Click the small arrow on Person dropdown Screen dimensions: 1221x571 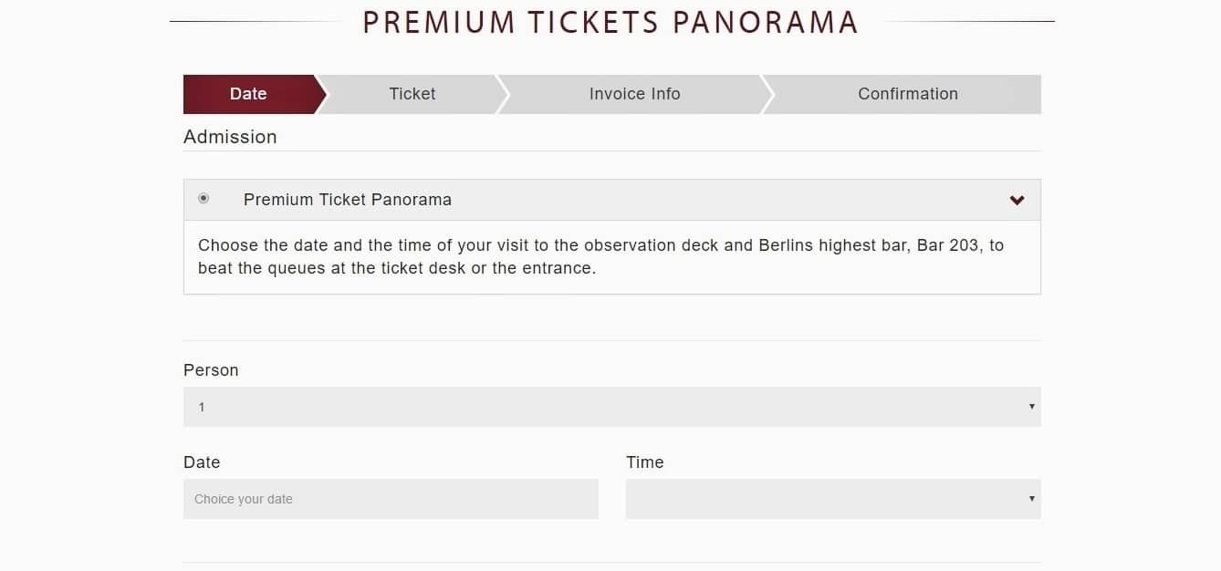tap(1031, 407)
